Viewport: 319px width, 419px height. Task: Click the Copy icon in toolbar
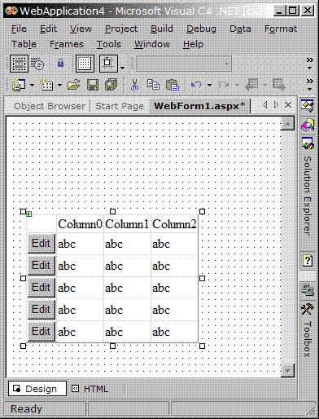pyautogui.click(x=153, y=85)
